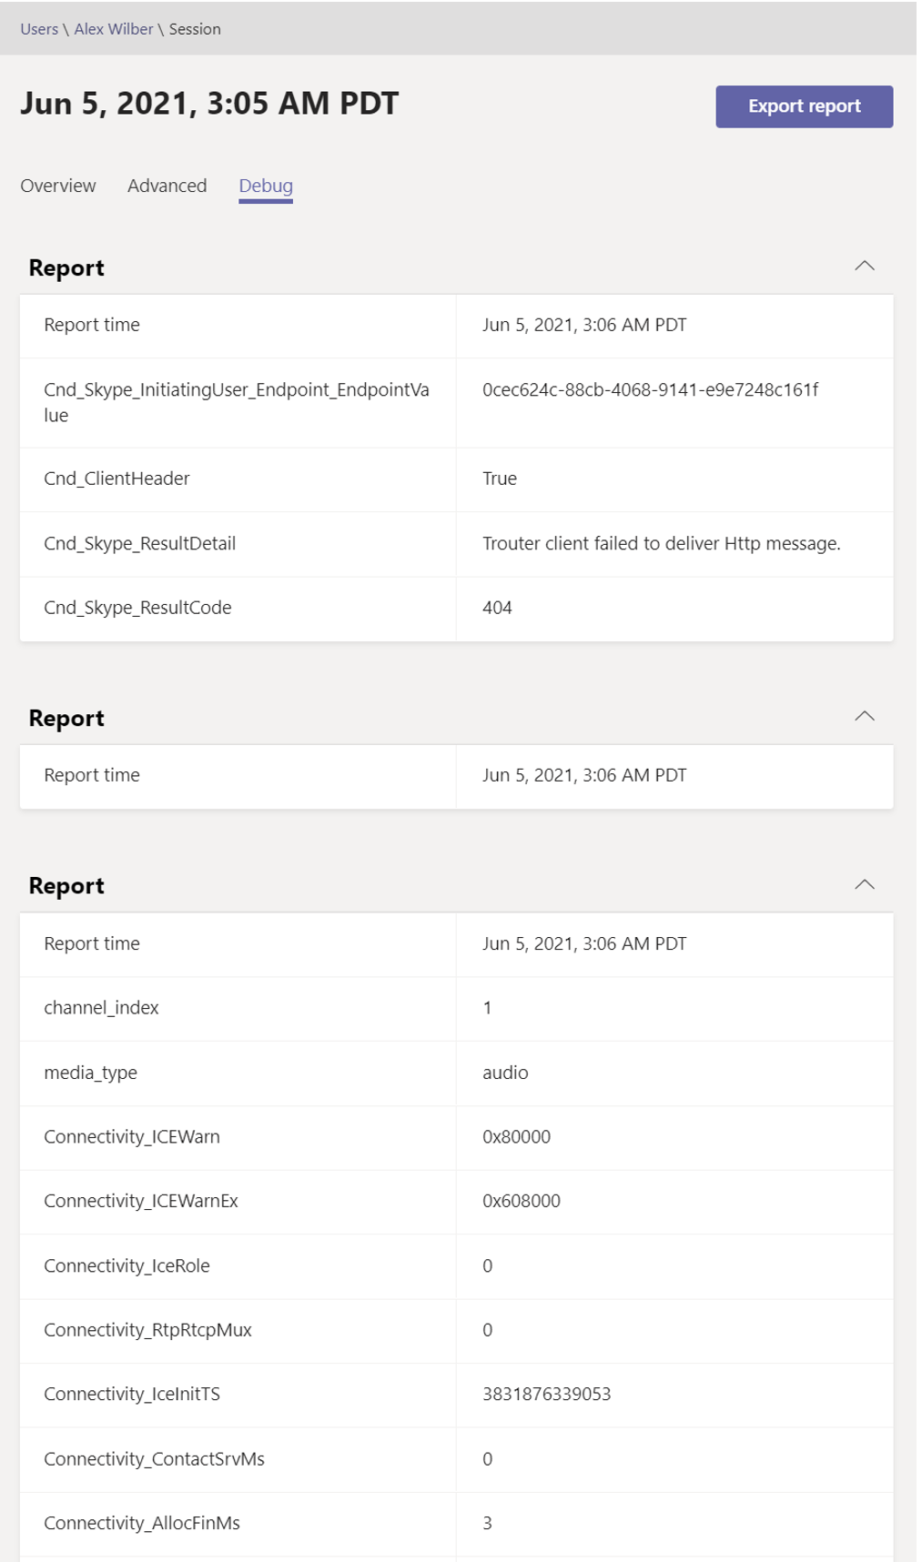The height and width of the screenshot is (1562, 922).
Task: Click the Cnd_Skype_ResultCode label
Action: 137,607
